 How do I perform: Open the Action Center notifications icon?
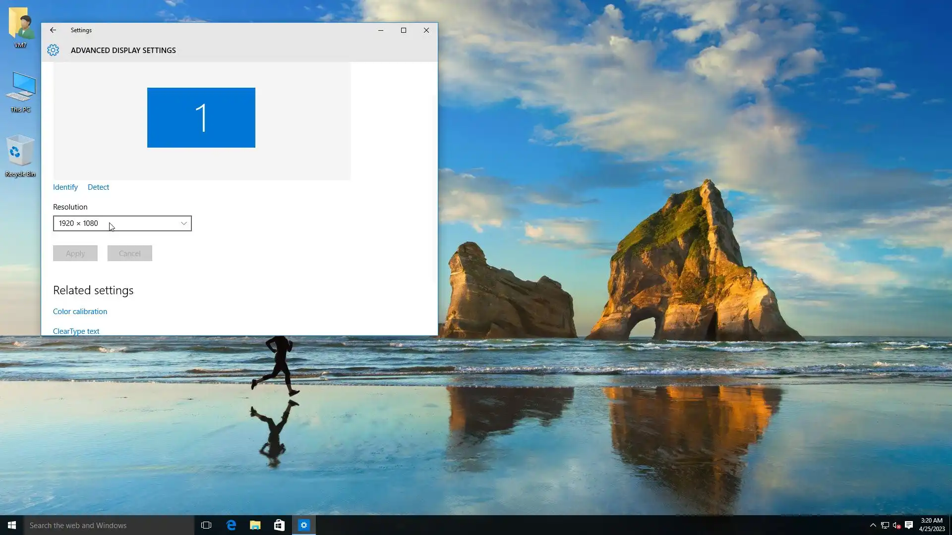tap(909, 525)
